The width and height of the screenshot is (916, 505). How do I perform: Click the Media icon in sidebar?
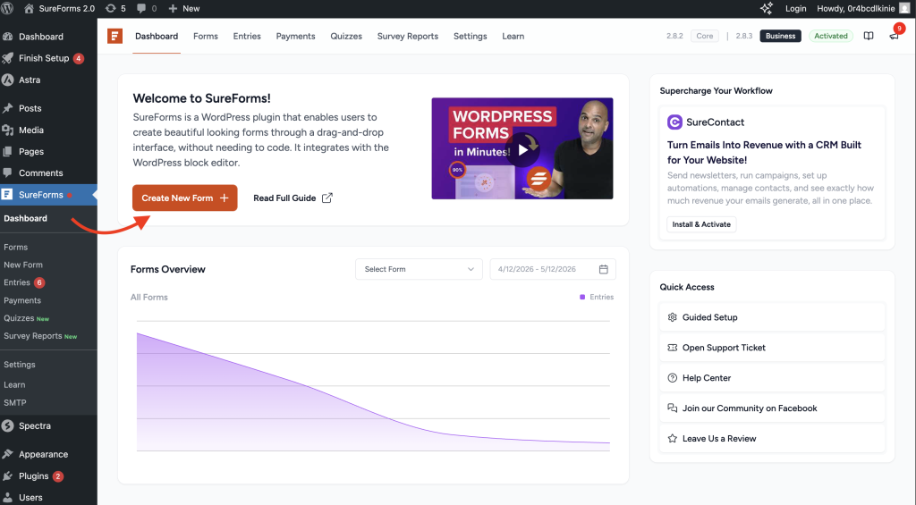[7, 130]
